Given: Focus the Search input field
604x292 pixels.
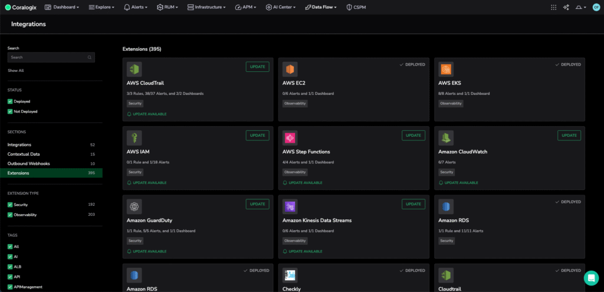Looking at the screenshot, I should [51, 57].
